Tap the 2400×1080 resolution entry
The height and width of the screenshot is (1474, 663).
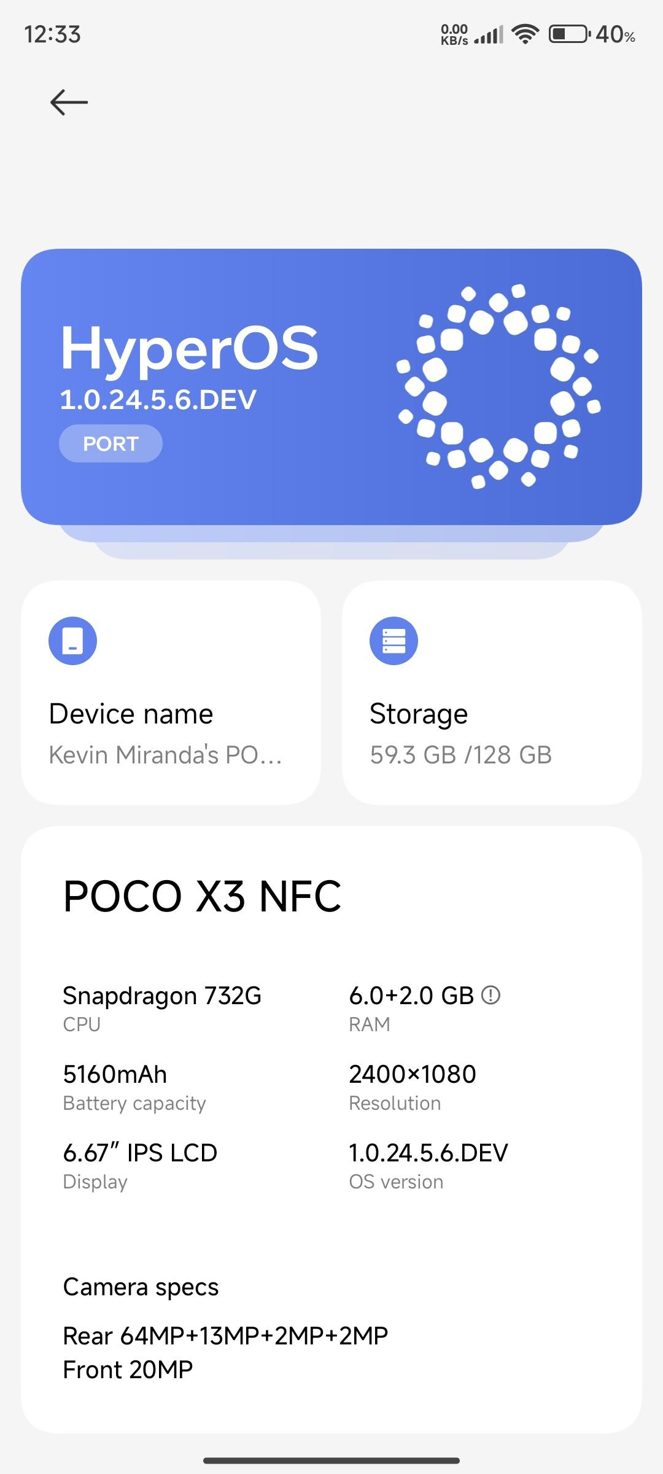coord(412,1086)
